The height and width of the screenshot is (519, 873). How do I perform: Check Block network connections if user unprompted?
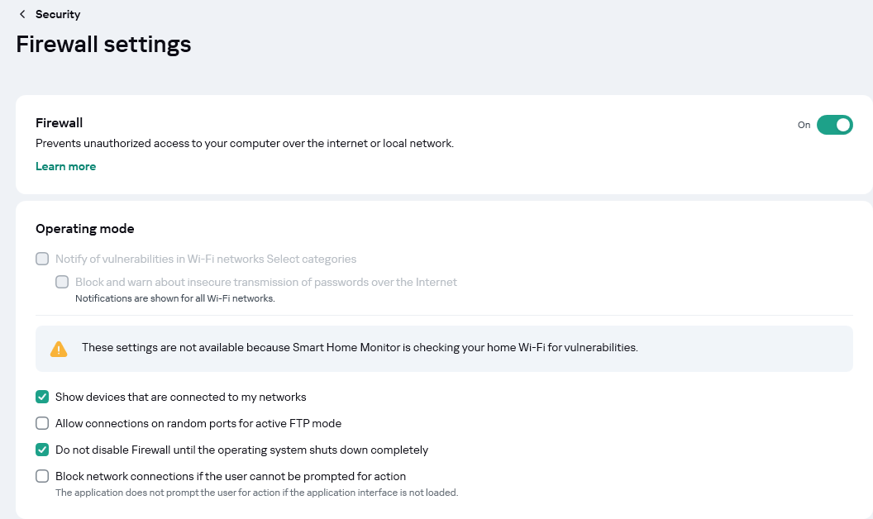point(42,476)
